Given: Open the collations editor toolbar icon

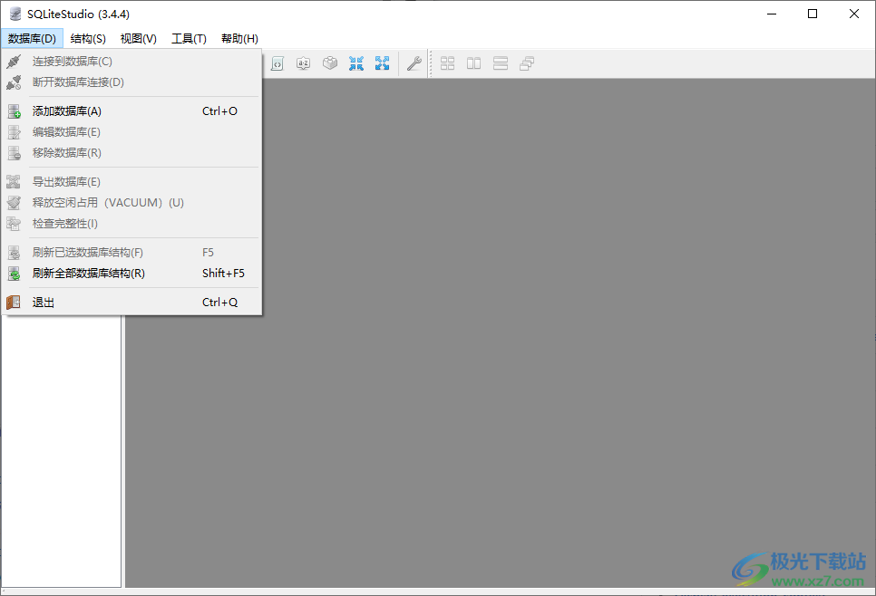Looking at the screenshot, I should [303, 62].
